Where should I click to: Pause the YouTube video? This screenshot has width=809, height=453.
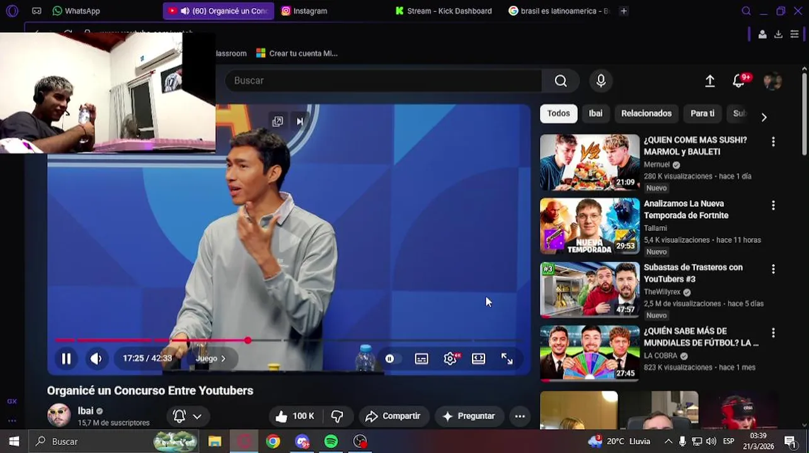point(66,359)
